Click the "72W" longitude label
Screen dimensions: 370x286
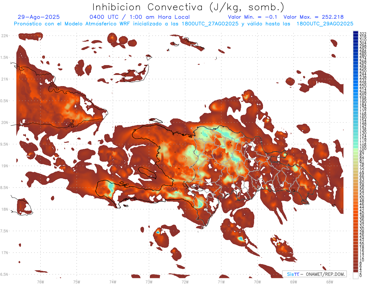coord(185,281)
